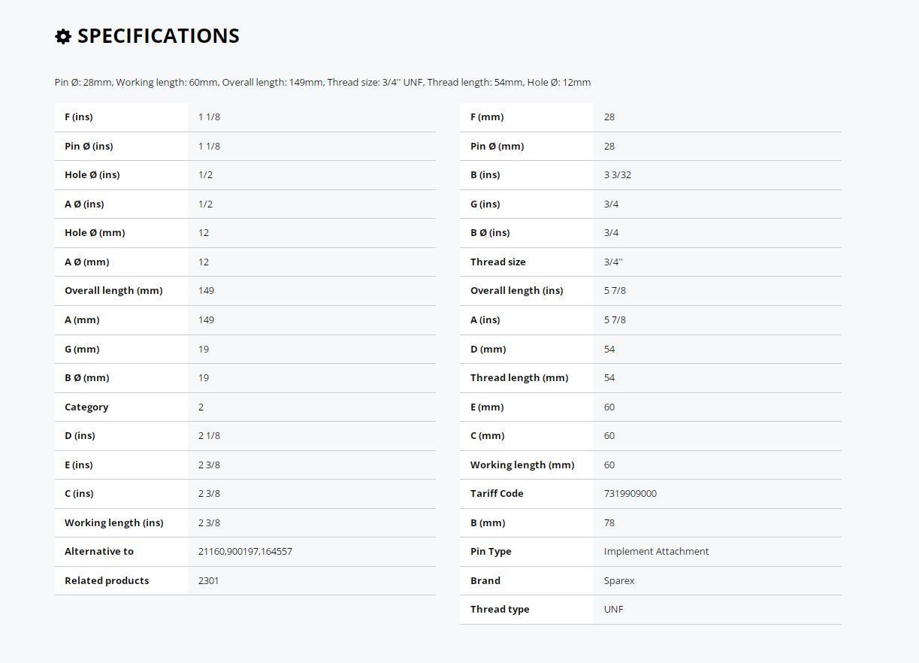Screen dimensions: 919x663
Task: Click the Alternative to value 21160,900197,164557
Action: click(245, 551)
